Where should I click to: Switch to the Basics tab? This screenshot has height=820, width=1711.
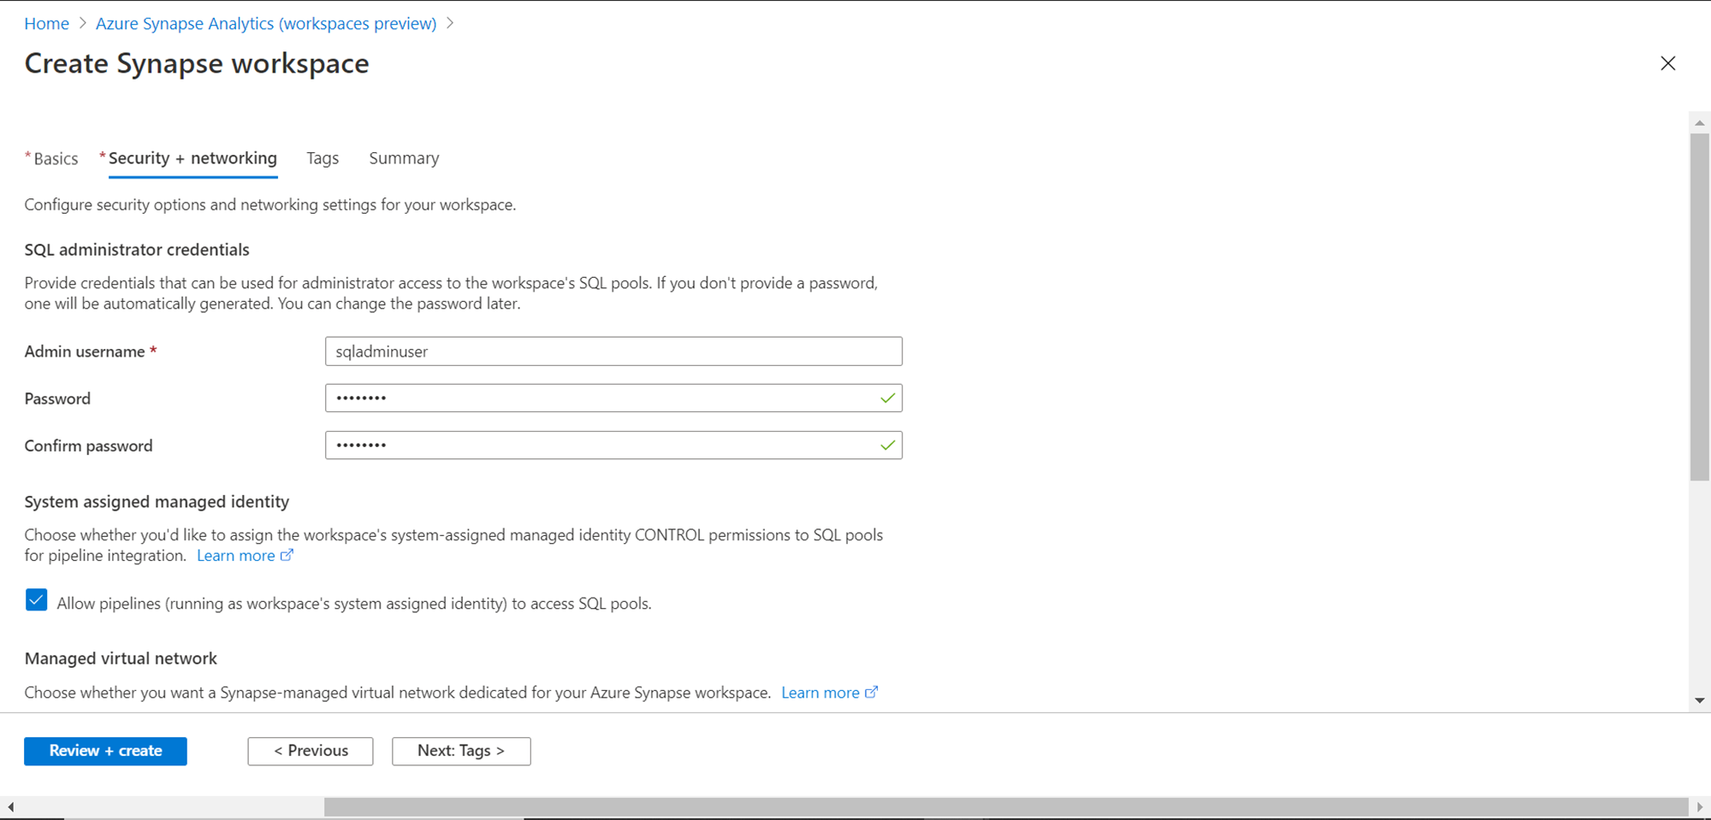click(x=56, y=159)
